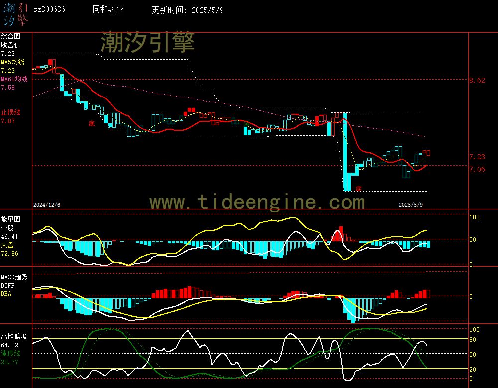Click the 8.62 price axis label
This screenshot has width=498, height=388.
[477, 80]
